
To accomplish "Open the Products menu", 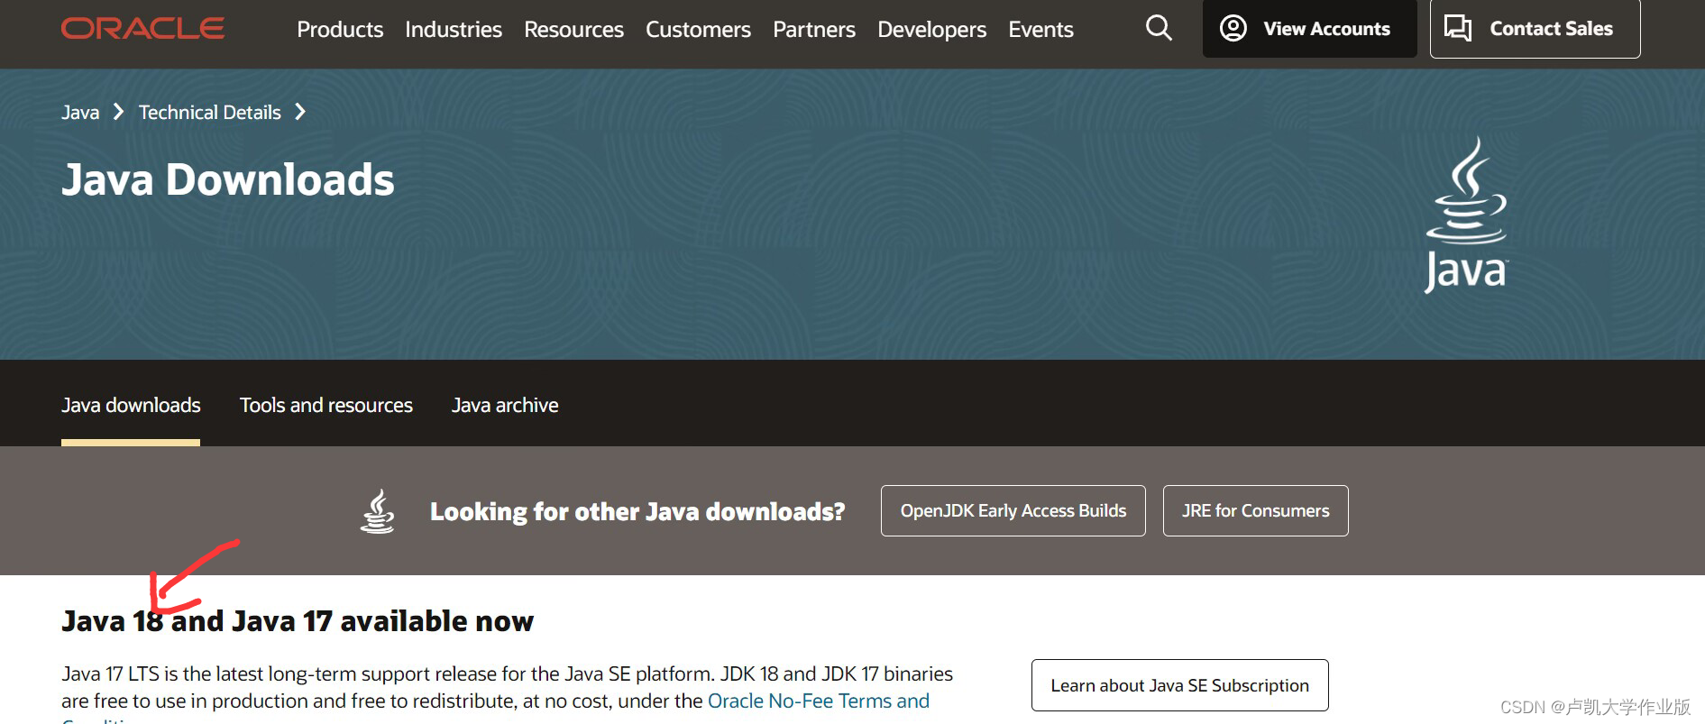I will point(340,30).
